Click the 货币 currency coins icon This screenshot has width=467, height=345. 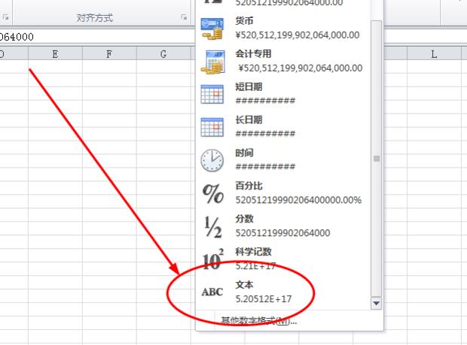(212, 29)
